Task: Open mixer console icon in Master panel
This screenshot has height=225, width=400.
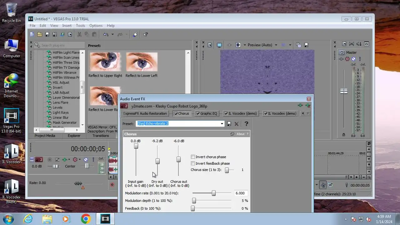Action: pyautogui.click(x=367, y=44)
